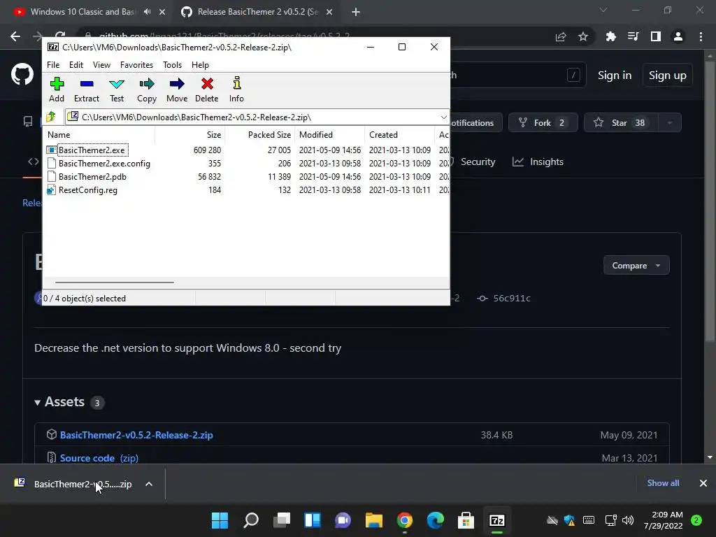This screenshot has height=537, width=716.
Task: Download Source code (zip) link
Action: pyautogui.click(x=99, y=458)
